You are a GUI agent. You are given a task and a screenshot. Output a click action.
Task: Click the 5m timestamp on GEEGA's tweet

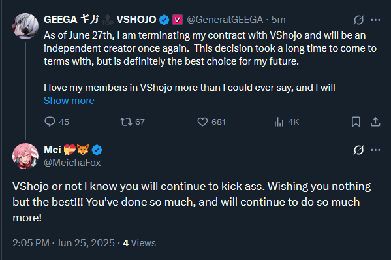[x=278, y=20]
